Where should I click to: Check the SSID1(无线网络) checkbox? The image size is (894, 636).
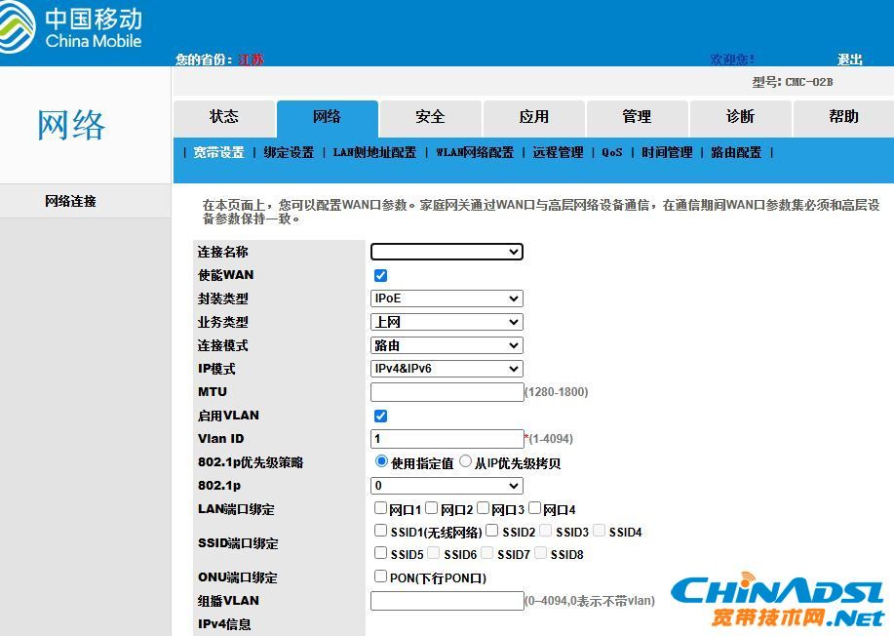381,531
